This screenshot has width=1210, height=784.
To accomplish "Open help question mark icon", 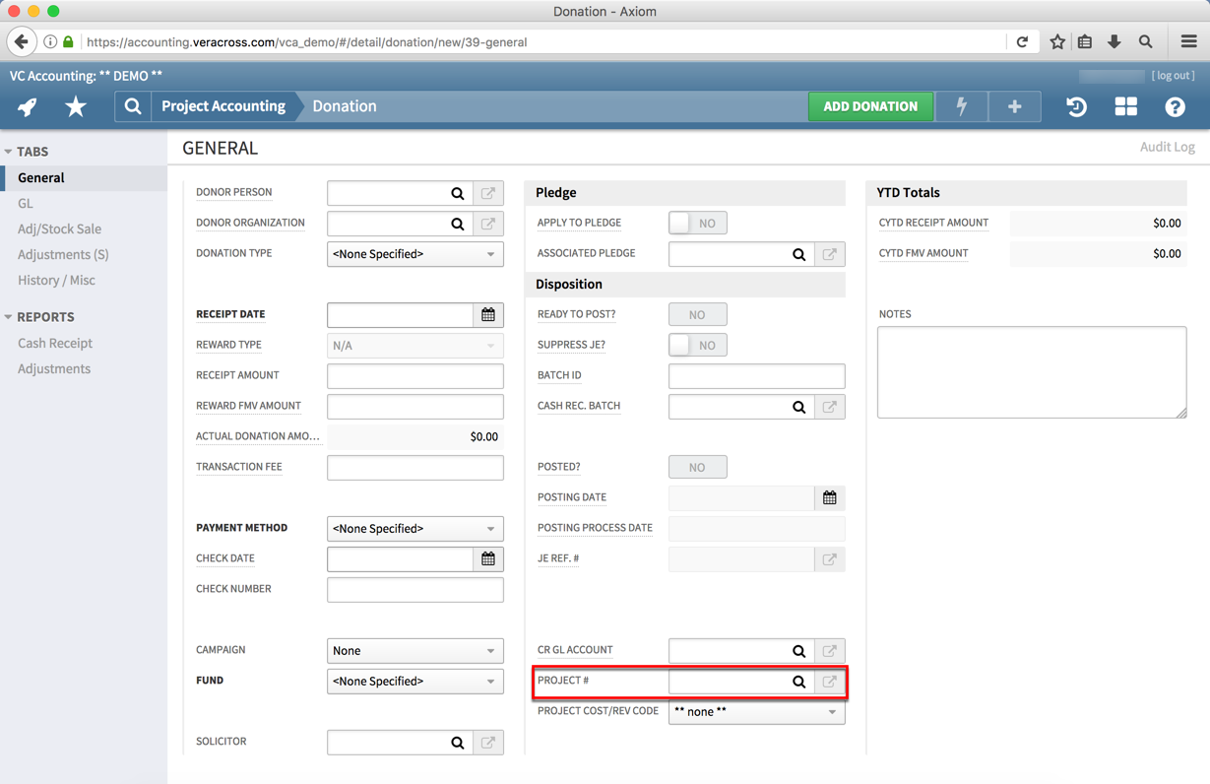I will [x=1175, y=106].
